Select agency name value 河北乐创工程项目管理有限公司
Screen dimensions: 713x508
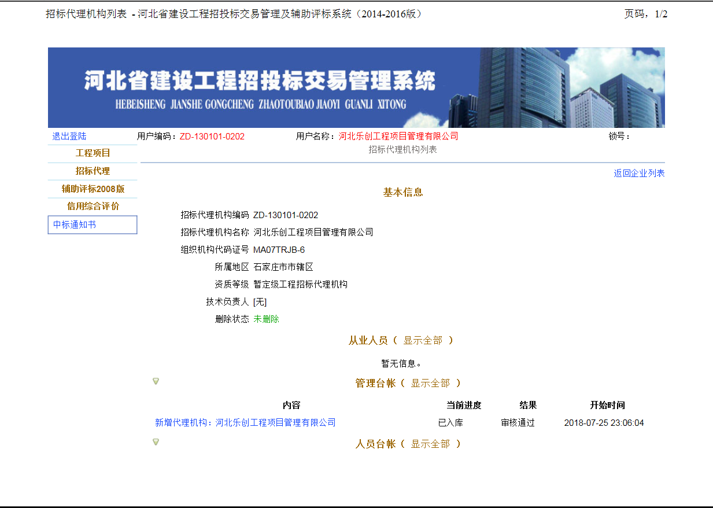tap(313, 233)
